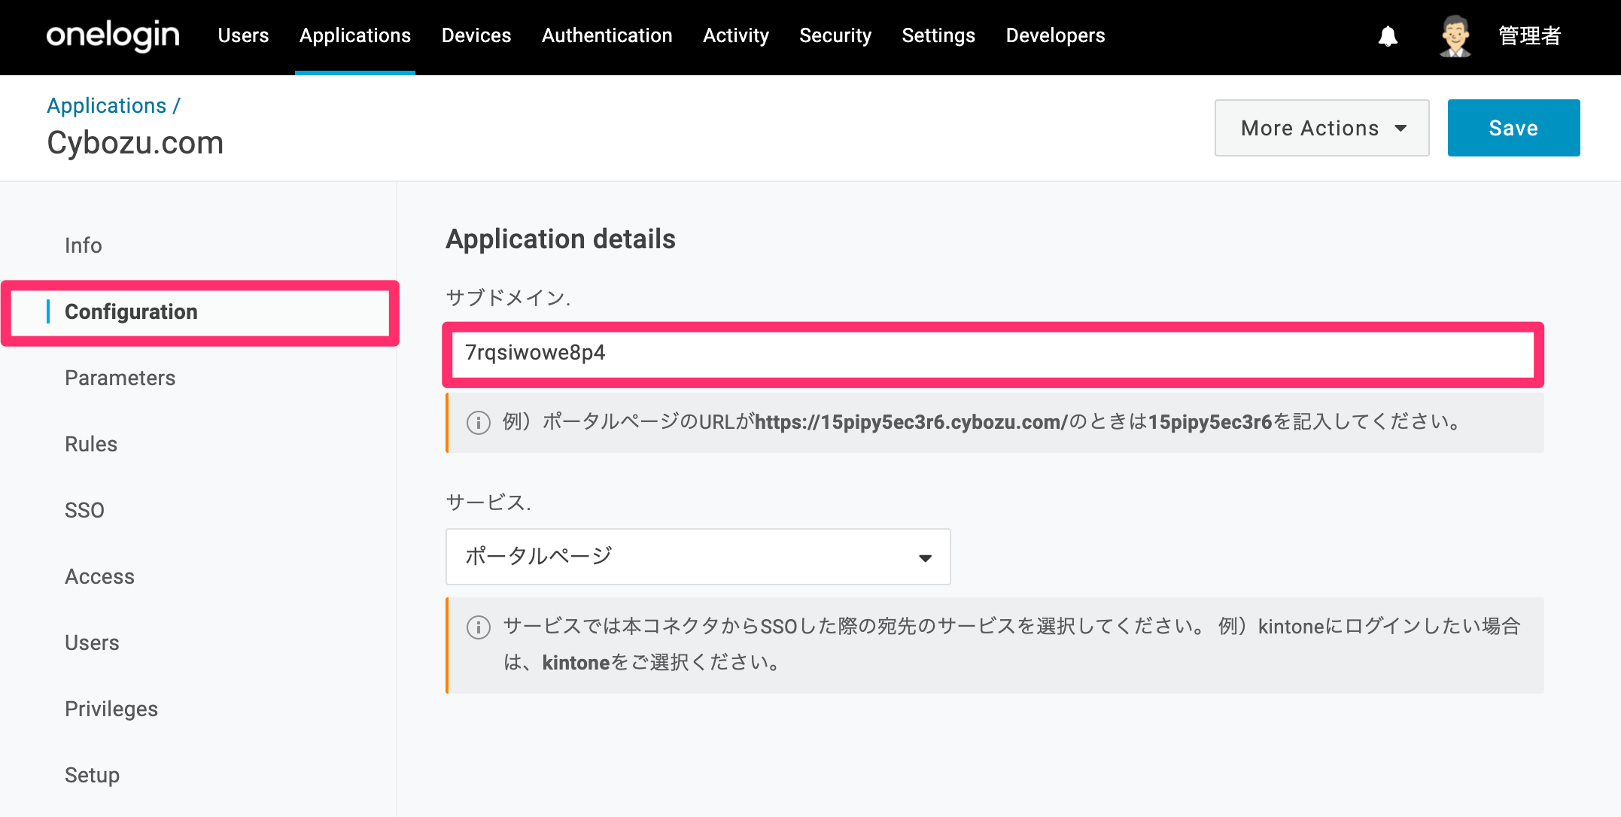Go to the Access tab

[99, 576]
